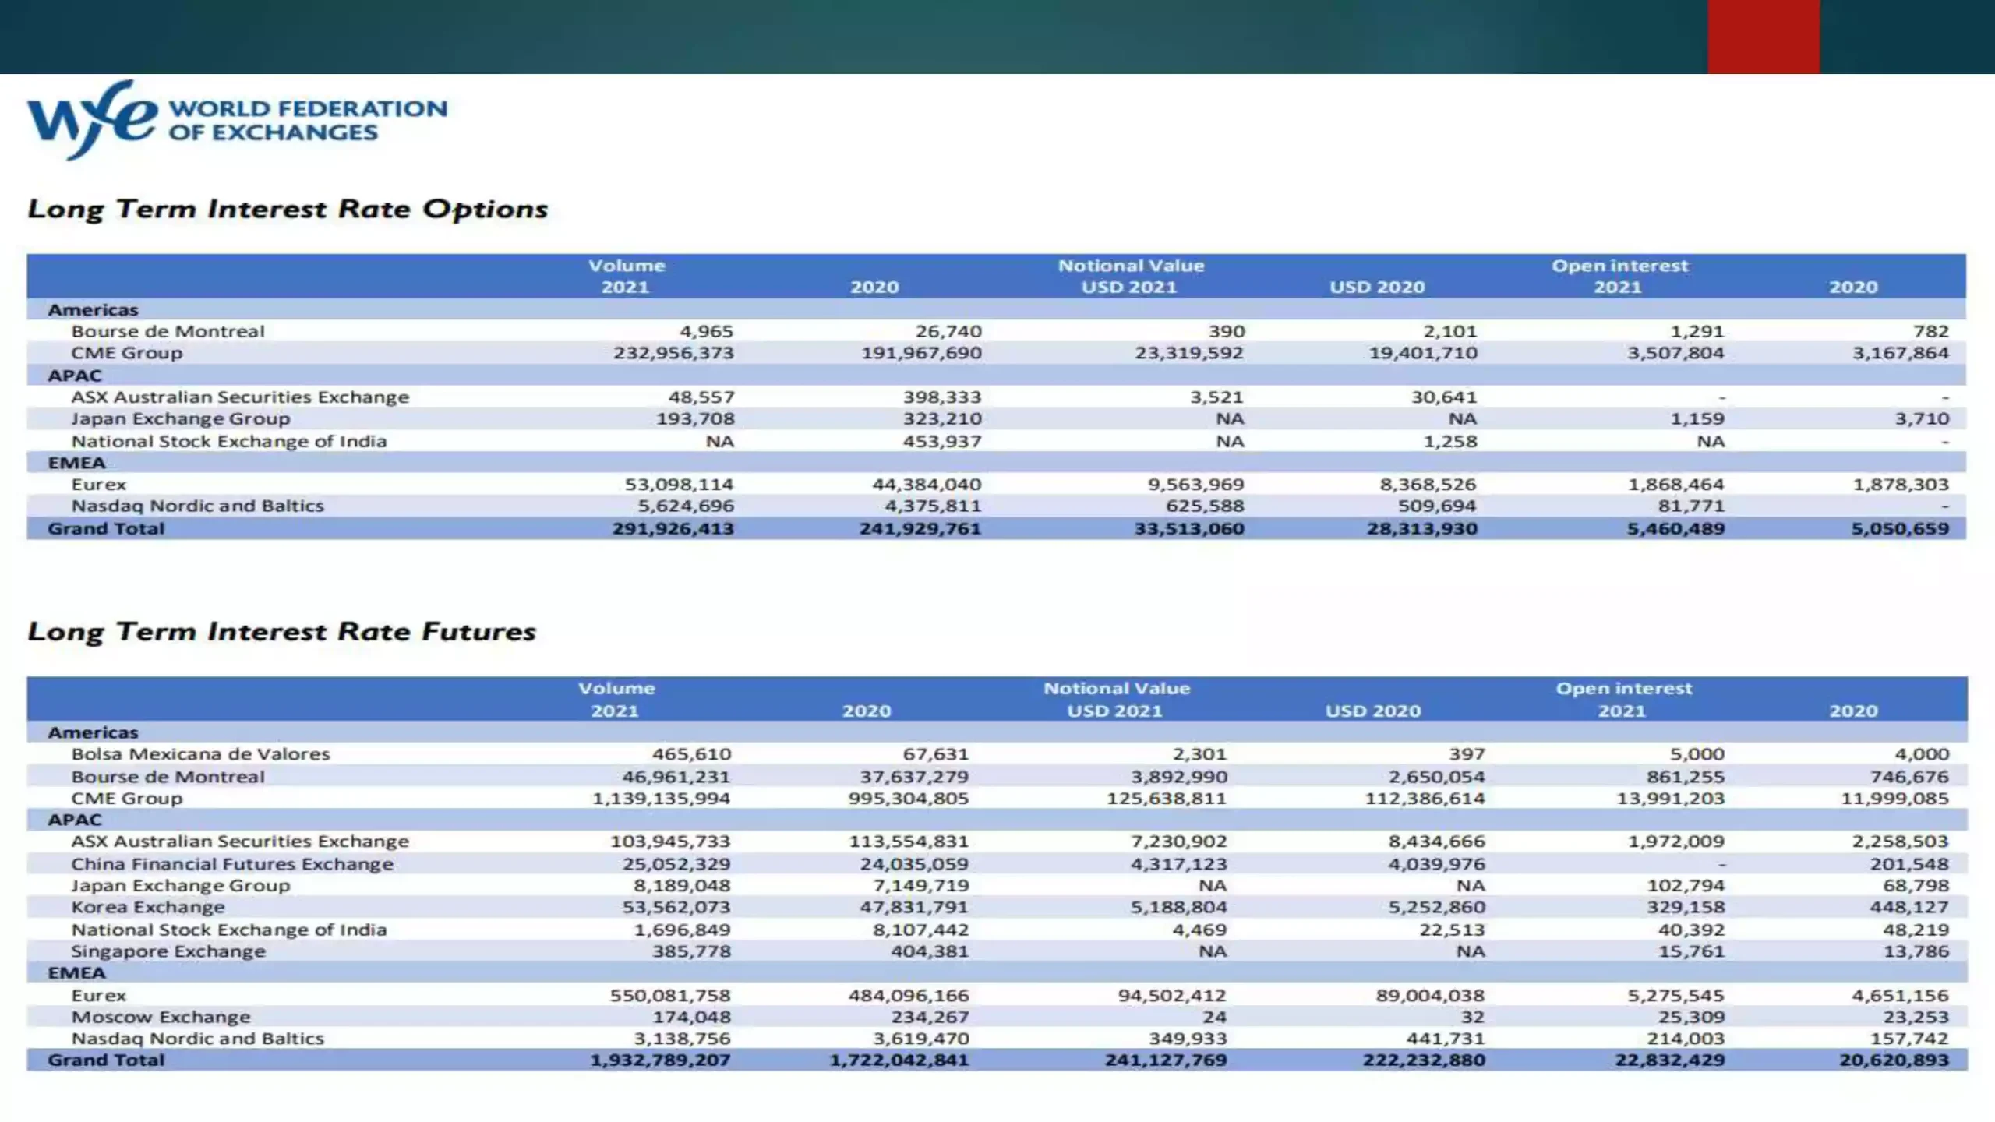Select the Americas header in options table
The height and width of the screenshot is (1122, 1995).
click(x=93, y=310)
